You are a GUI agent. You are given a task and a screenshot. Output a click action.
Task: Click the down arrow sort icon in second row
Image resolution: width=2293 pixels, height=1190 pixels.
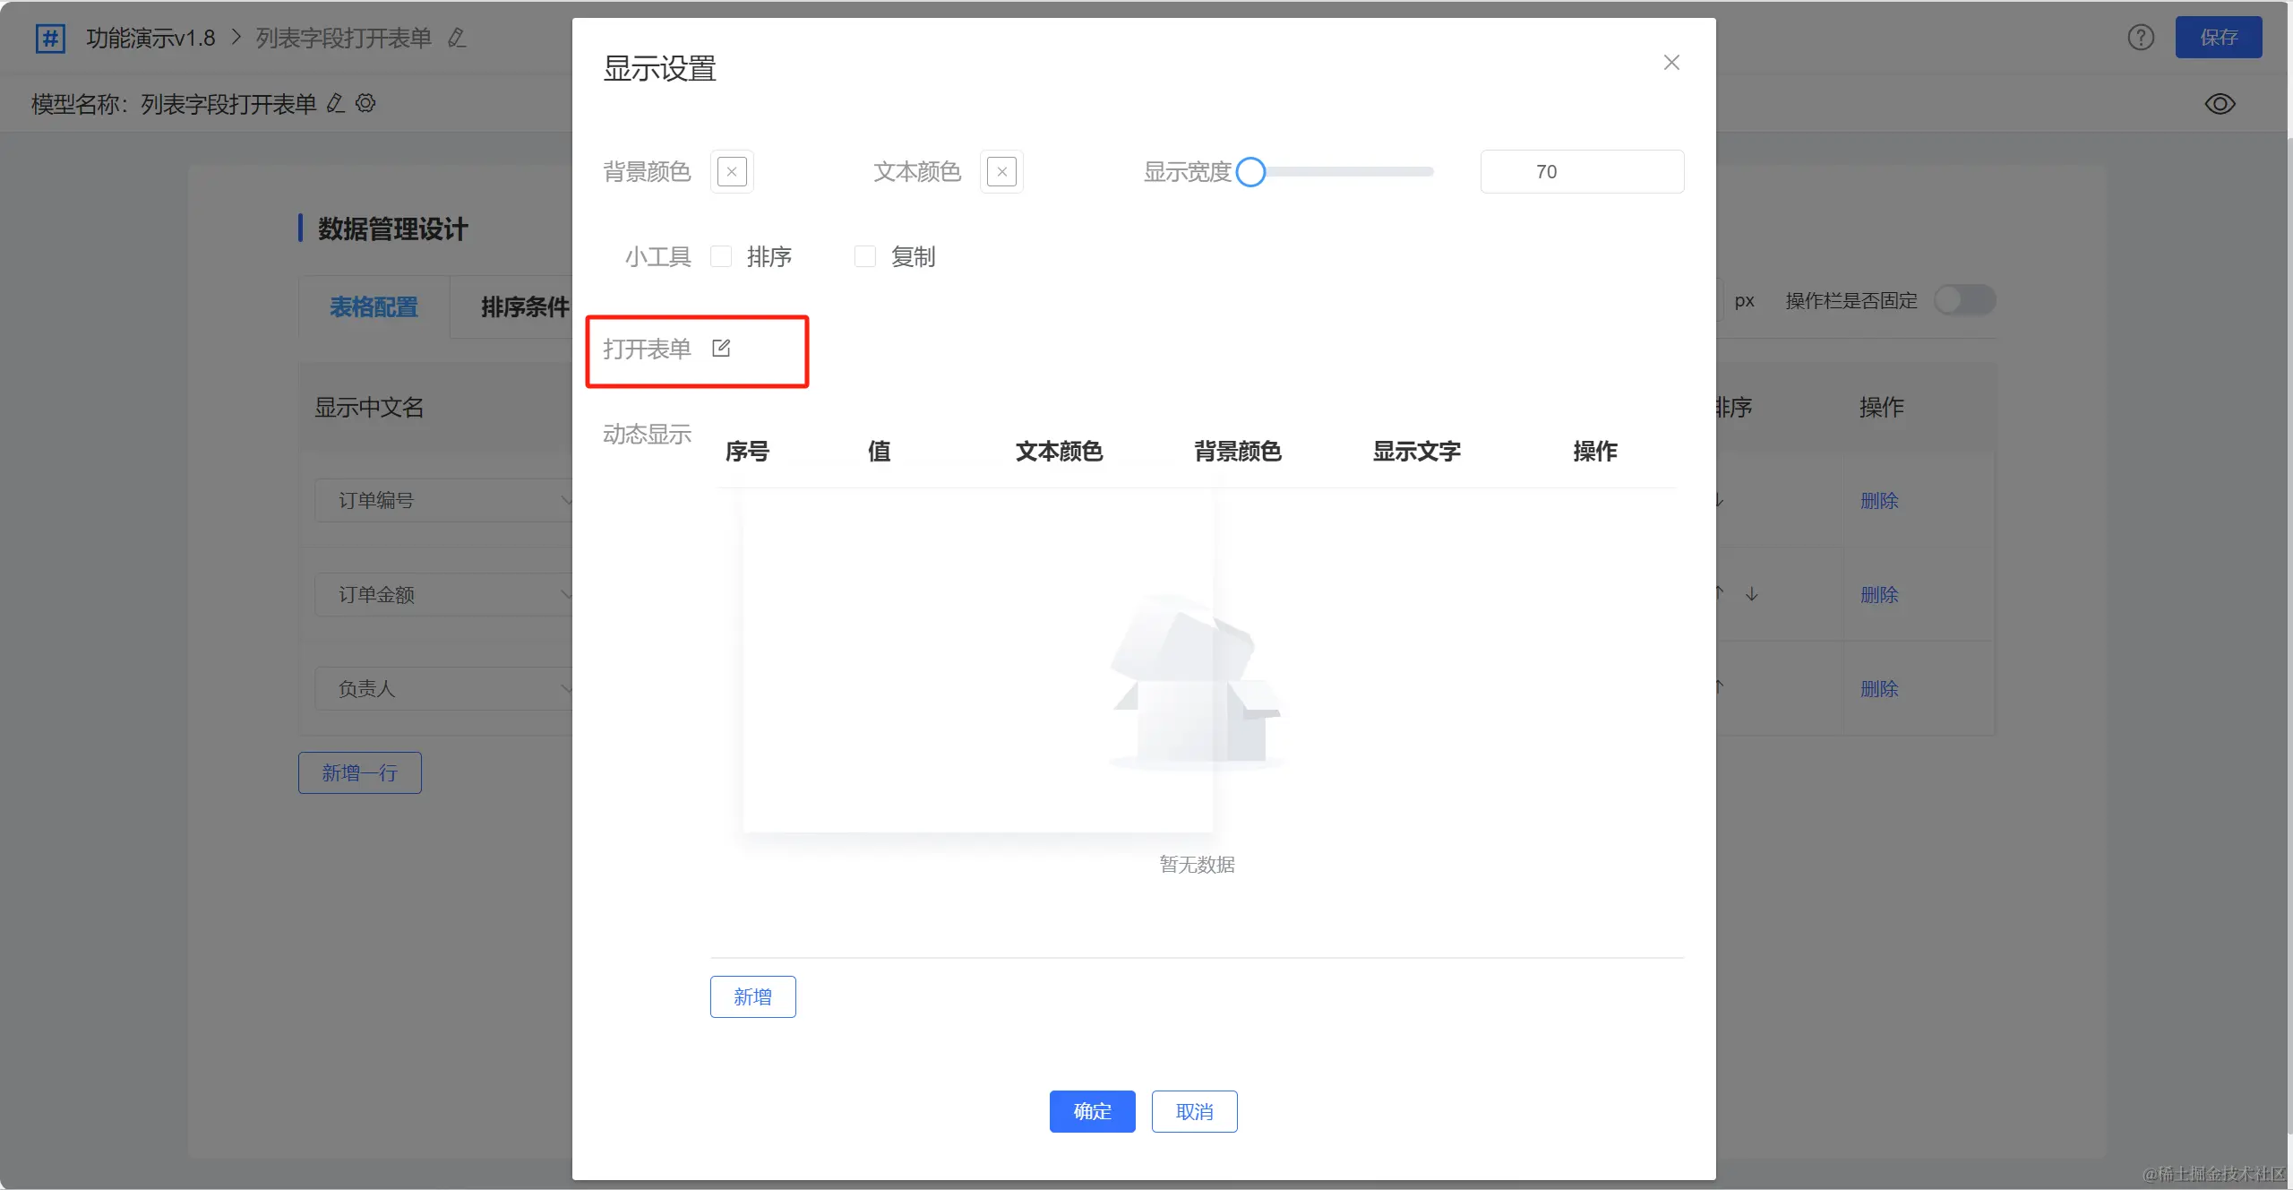[x=1751, y=594]
